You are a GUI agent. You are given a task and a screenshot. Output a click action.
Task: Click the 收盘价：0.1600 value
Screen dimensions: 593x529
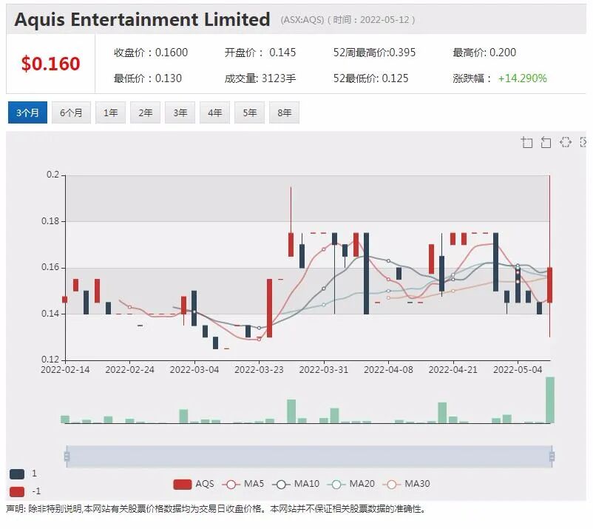tap(151, 53)
